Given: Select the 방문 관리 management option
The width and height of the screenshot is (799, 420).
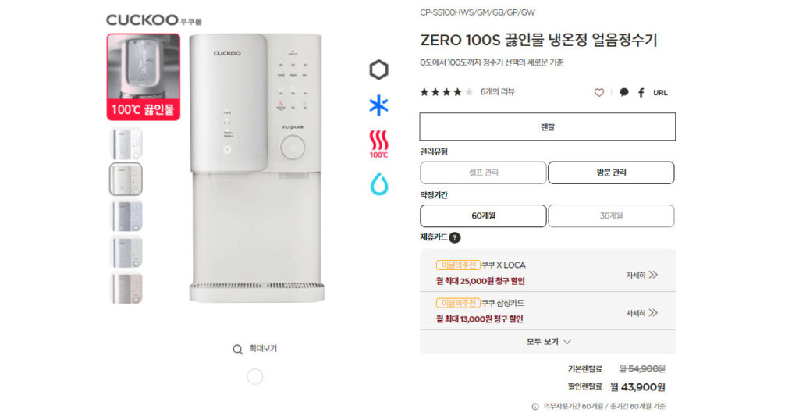Looking at the screenshot, I should pyautogui.click(x=611, y=173).
